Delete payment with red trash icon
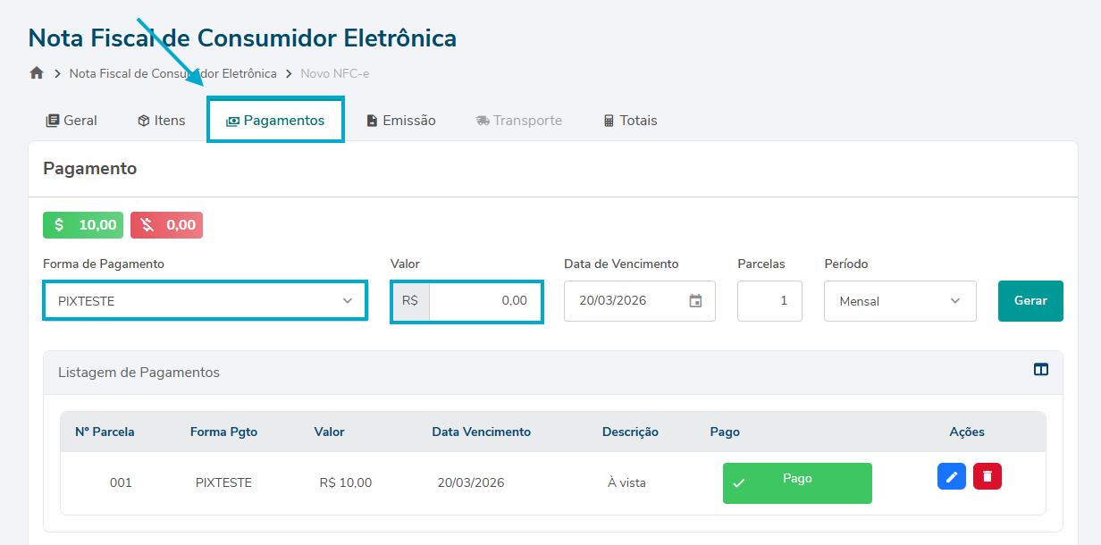The height and width of the screenshot is (545, 1101). tap(988, 476)
